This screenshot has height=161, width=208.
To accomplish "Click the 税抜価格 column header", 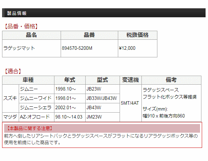I will [138, 35].
